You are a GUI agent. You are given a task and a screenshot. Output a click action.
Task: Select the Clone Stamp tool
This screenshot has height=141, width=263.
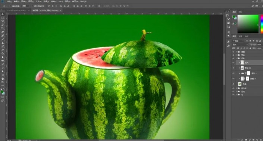(x=3, y=43)
